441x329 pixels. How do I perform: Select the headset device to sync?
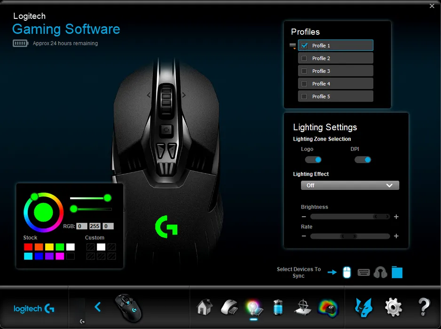click(x=380, y=272)
